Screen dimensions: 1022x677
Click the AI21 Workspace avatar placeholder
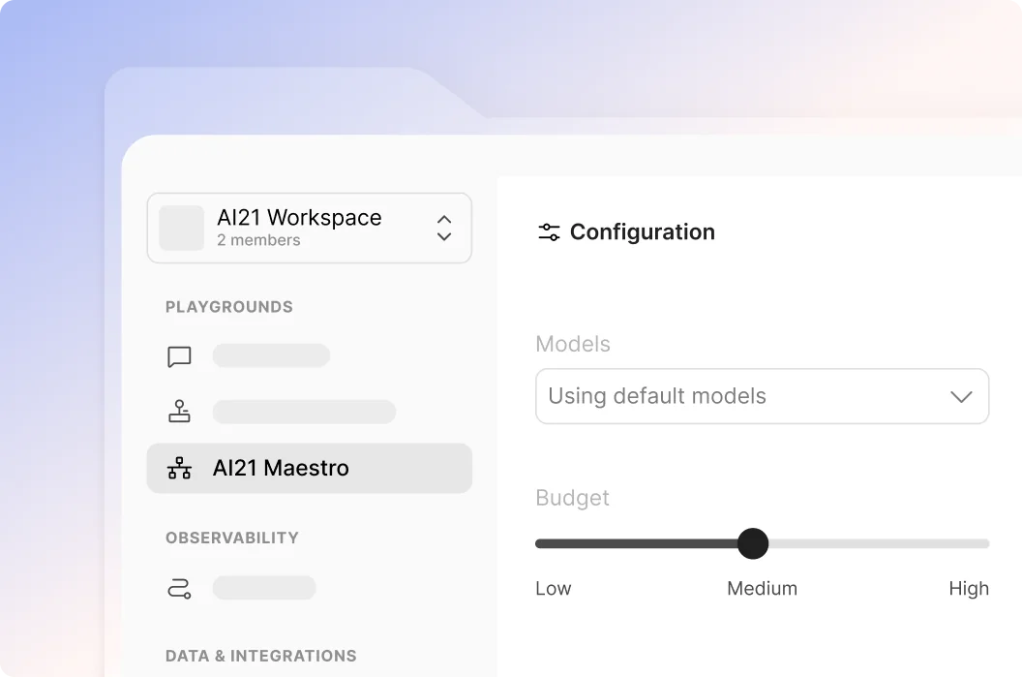tap(182, 228)
